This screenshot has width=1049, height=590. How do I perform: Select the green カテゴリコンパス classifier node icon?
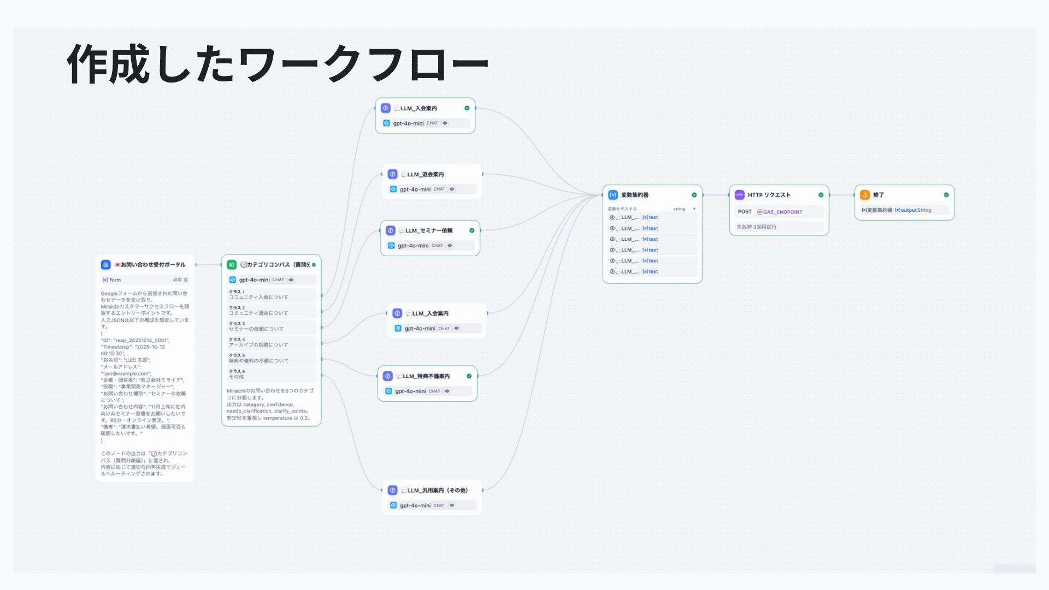pyautogui.click(x=232, y=264)
